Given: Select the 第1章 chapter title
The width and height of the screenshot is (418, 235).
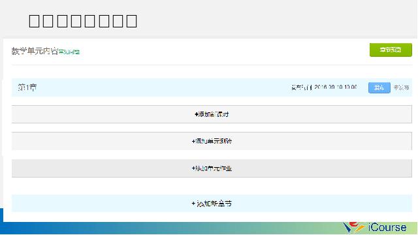Looking at the screenshot, I should (x=27, y=87).
